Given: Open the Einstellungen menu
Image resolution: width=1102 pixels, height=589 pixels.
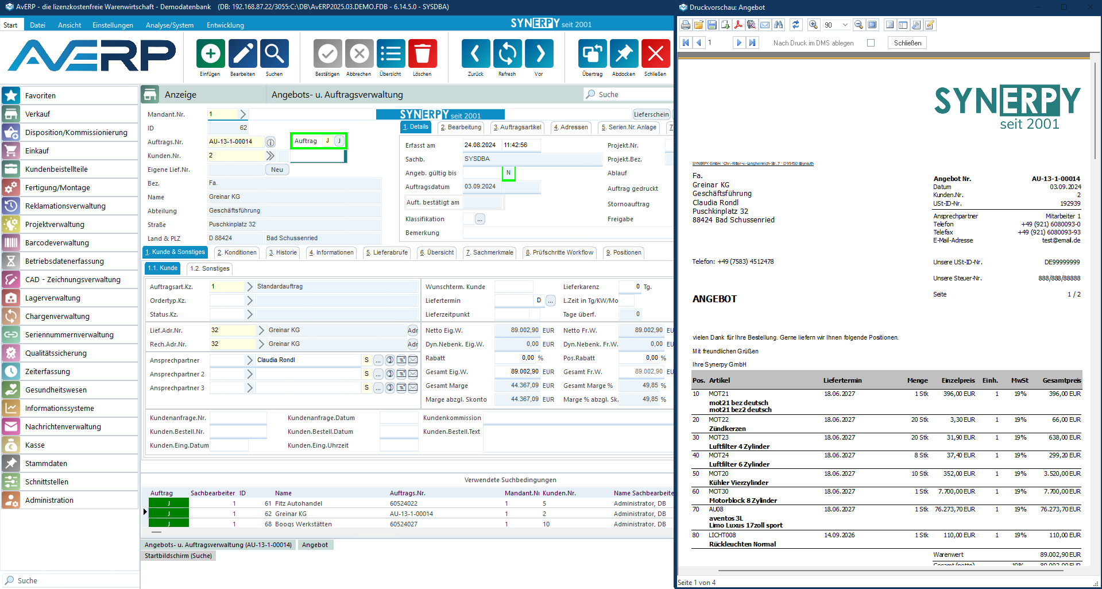Looking at the screenshot, I should point(113,25).
